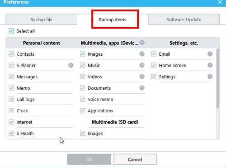Toggle the S Health checkbox

point(11,133)
